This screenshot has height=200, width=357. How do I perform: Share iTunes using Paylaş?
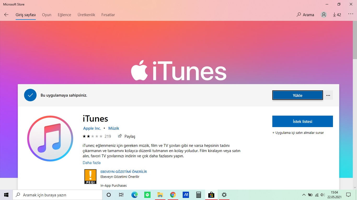127,136
